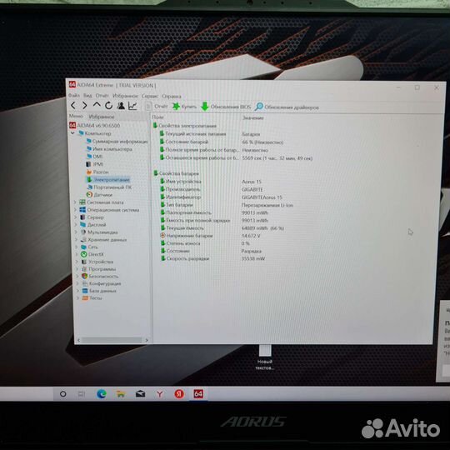
Task: Click the Отчёт toolbar button
Action: pos(157,107)
